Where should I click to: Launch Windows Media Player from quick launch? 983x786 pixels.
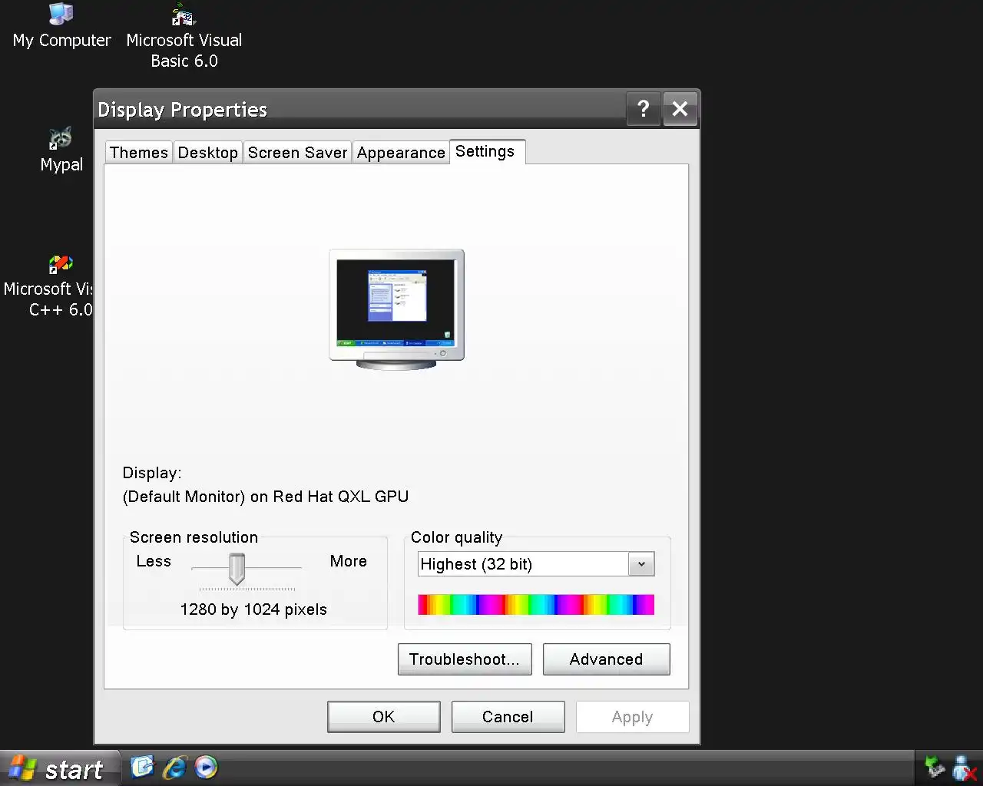pyautogui.click(x=206, y=767)
